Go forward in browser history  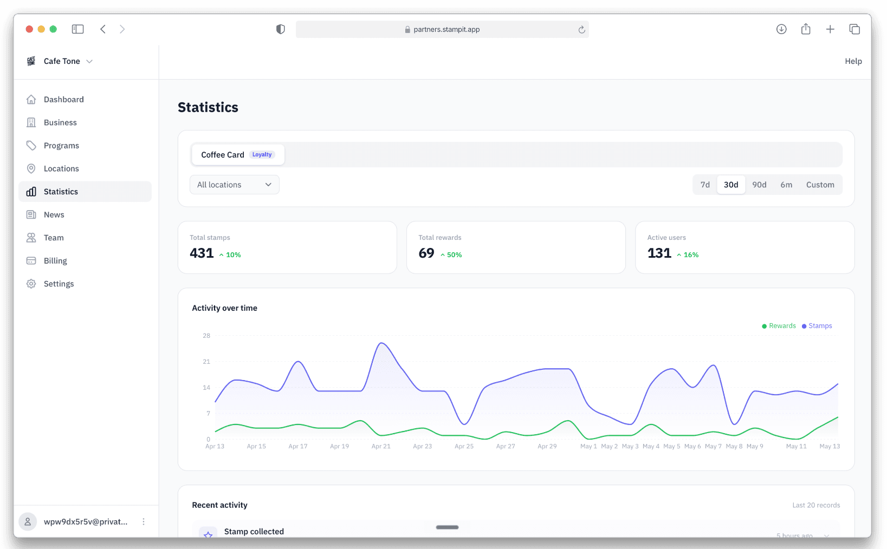[x=122, y=29]
